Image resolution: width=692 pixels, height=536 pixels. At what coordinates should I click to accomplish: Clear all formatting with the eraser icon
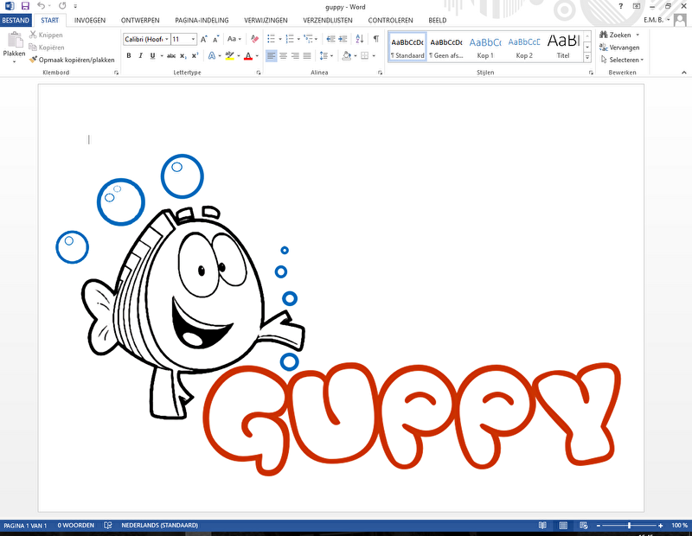[x=254, y=39]
